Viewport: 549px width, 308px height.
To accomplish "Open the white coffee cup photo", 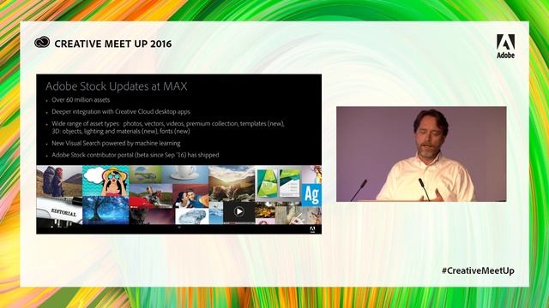I will coord(185,175).
